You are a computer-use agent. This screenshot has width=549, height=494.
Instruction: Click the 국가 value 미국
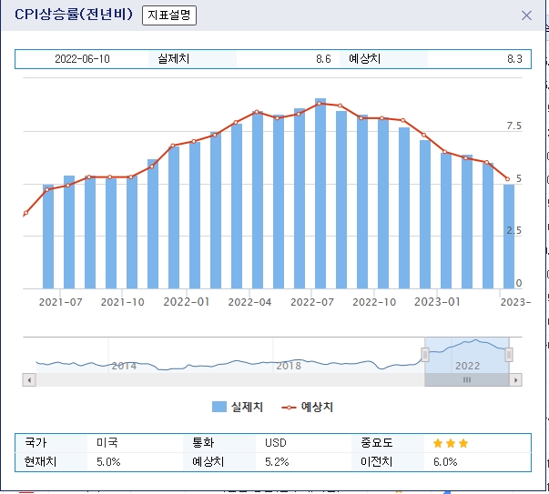107,443
